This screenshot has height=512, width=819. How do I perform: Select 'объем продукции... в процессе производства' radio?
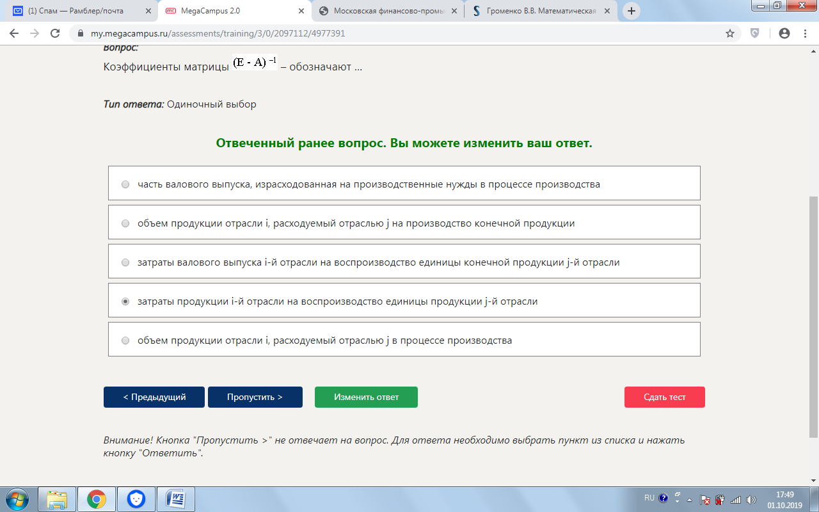(125, 340)
